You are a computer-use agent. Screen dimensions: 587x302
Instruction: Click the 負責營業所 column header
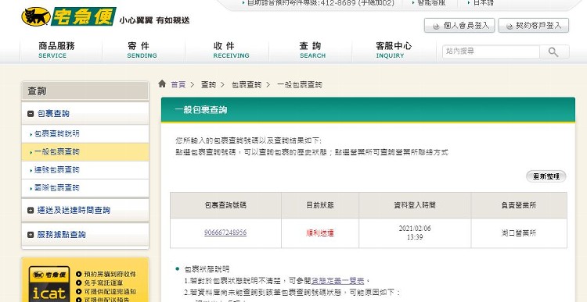coord(518,205)
